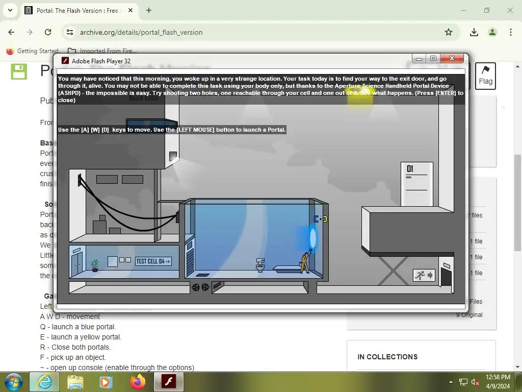Reload the archive.org page
This screenshot has width=522, height=392.
48,32
